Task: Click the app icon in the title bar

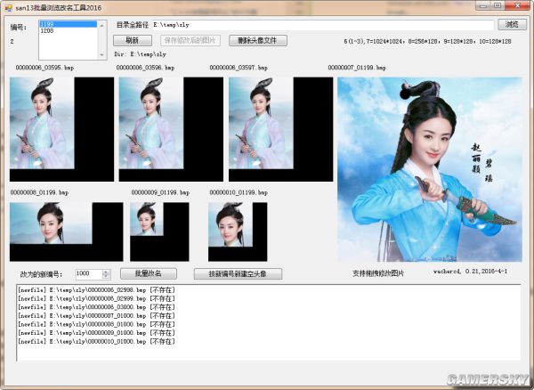Action: pos(8,7)
